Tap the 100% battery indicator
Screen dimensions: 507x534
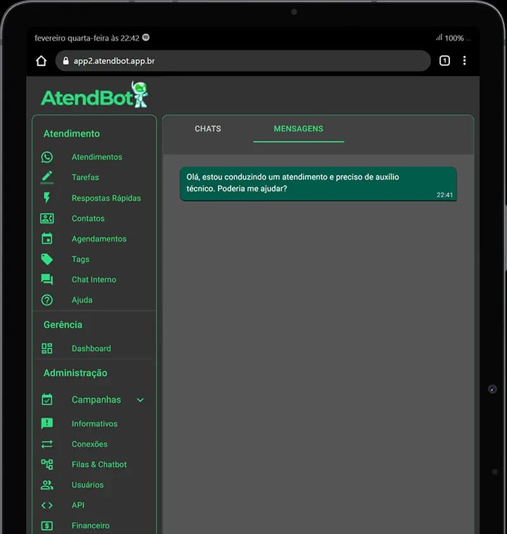pyautogui.click(x=454, y=38)
